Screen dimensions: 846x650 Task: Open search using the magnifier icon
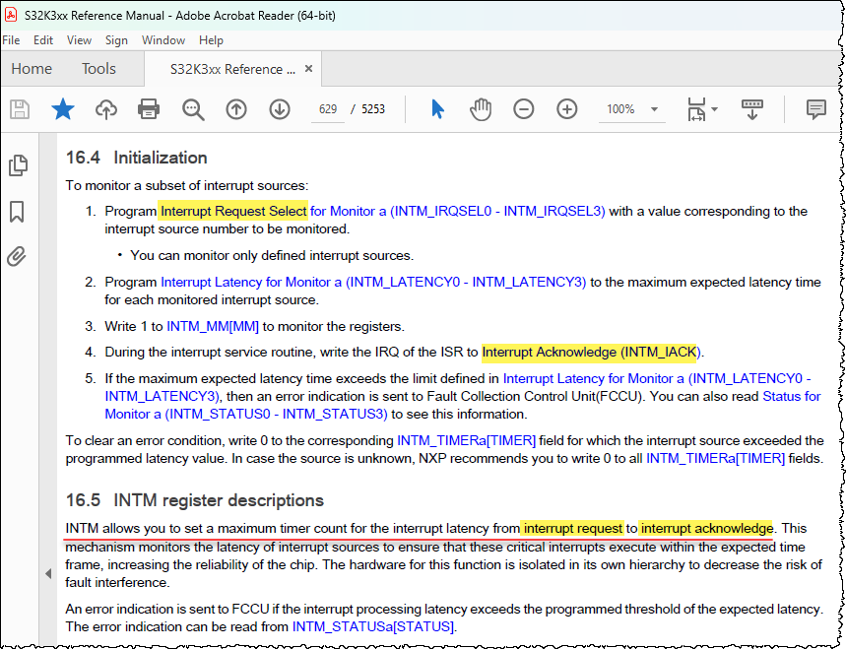(192, 109)
